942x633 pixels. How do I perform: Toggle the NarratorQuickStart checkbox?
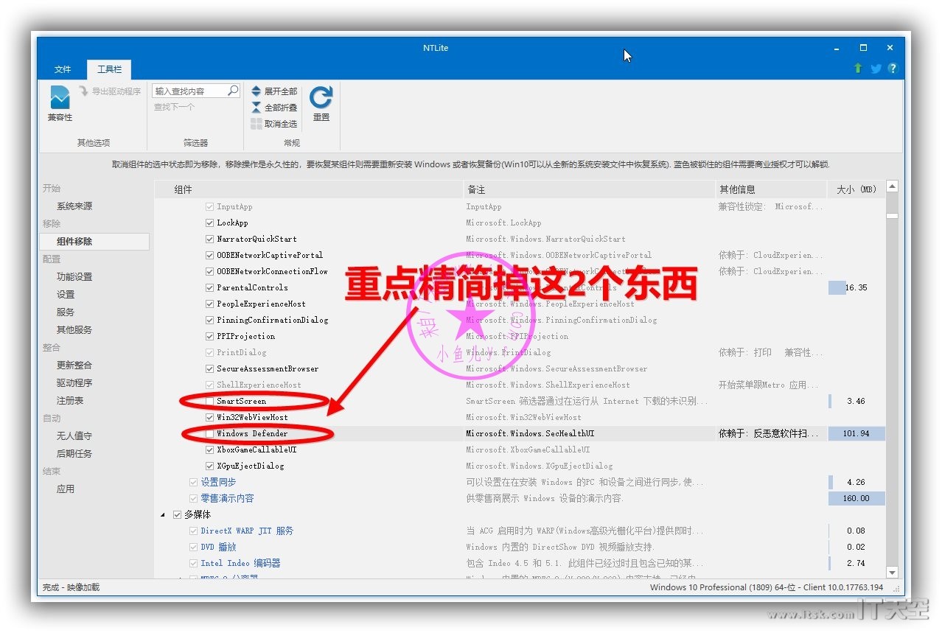210,239
